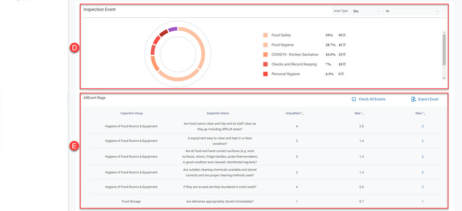Open the Area Type Site dropdown
Screen dimensions: 462x211
point(366,11)
